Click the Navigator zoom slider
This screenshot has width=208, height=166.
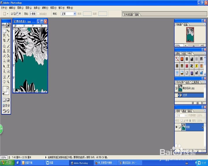click(x=194, y=46)
